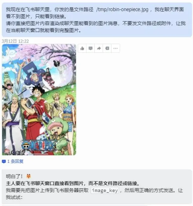
Task: Click the speech-bubble reply icon in message toolbar
Action: tap(90, 48)
